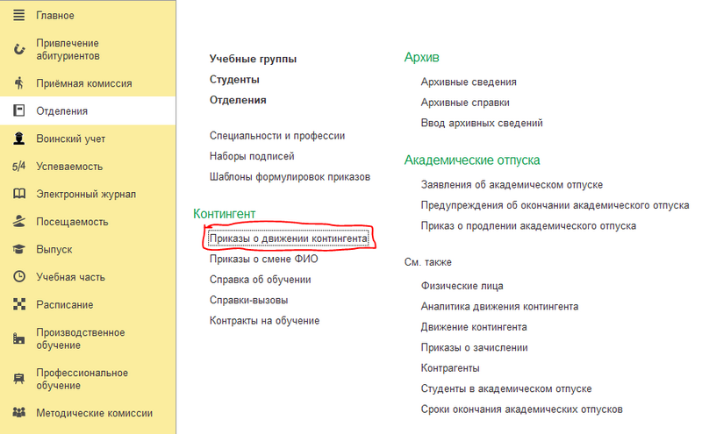Screen dimensions: 702x434
Task: Open Аналитика движения контингента
Action: (x=499, y=307)
